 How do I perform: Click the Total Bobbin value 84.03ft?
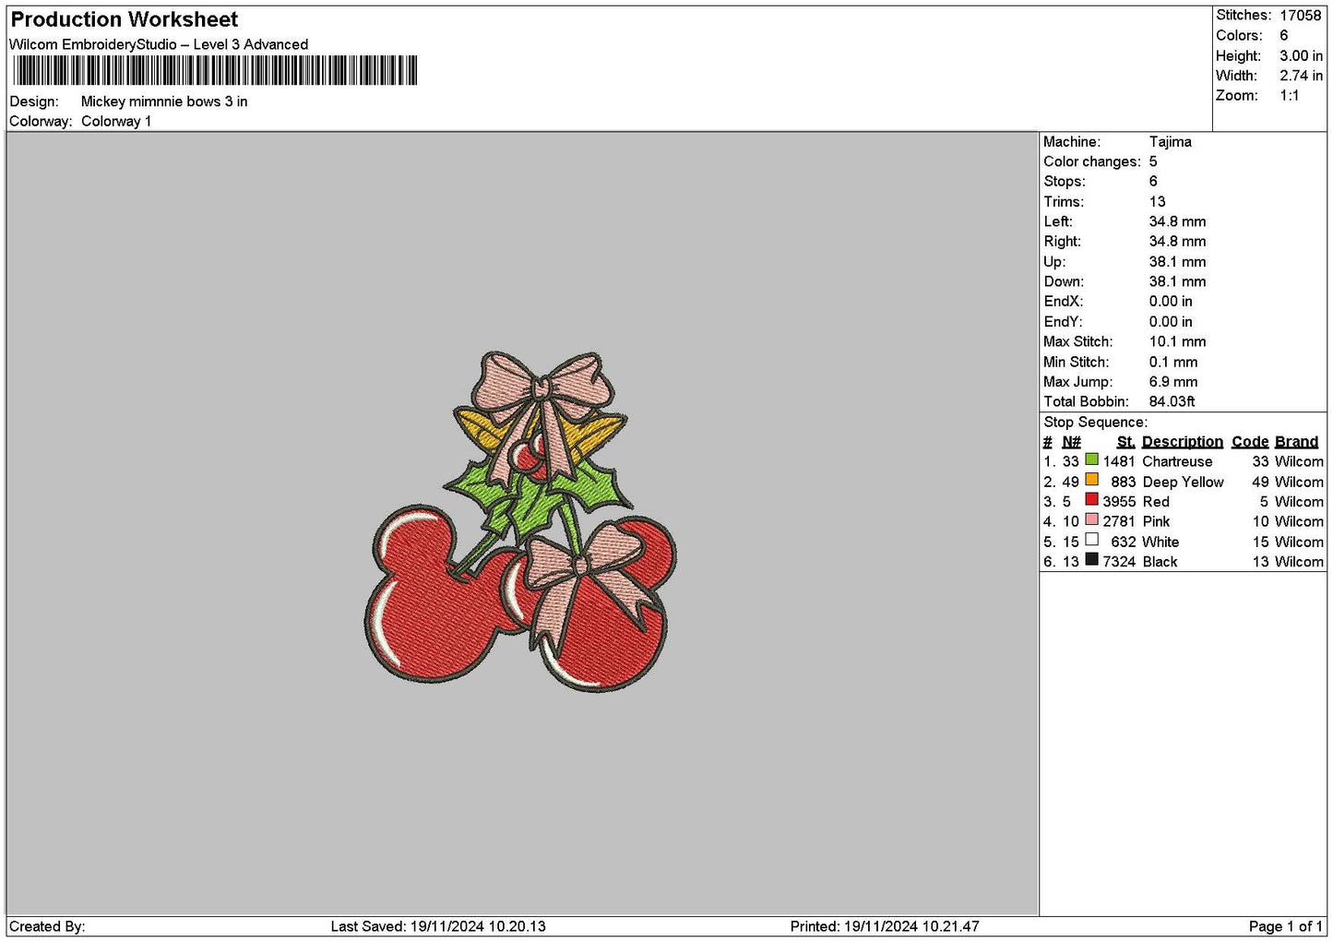(x=1172, y=401)
